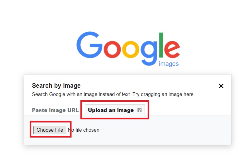The image size is (248, 156).
Task: Click the "Search by image" heading
Action: (x=56, y=86)
